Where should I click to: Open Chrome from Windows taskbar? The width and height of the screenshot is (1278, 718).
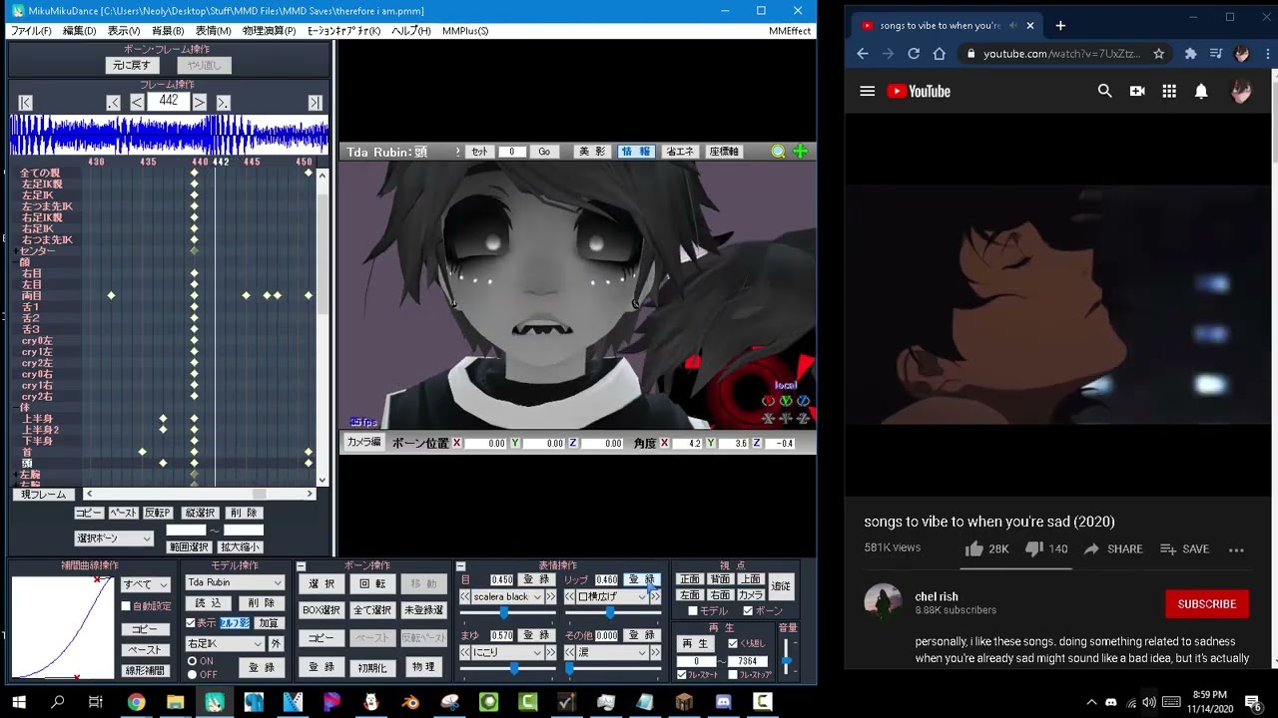click(x=136, y=702)
